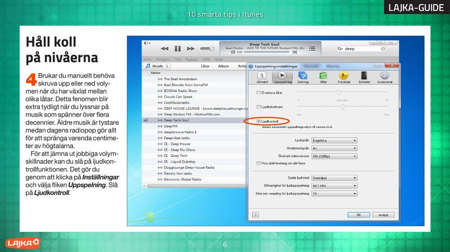The width and height of the screenshot is (450, 252).
Task: Open the Arkiv menu
Action: 148,59
